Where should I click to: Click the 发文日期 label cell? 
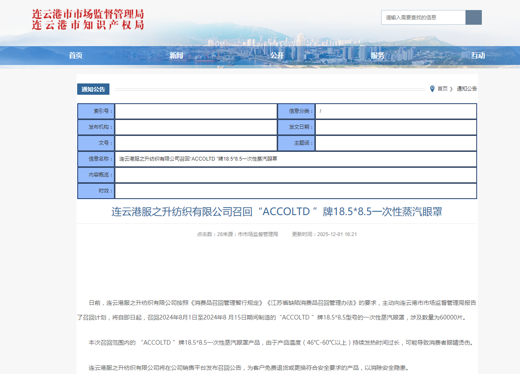click(296, 127)
